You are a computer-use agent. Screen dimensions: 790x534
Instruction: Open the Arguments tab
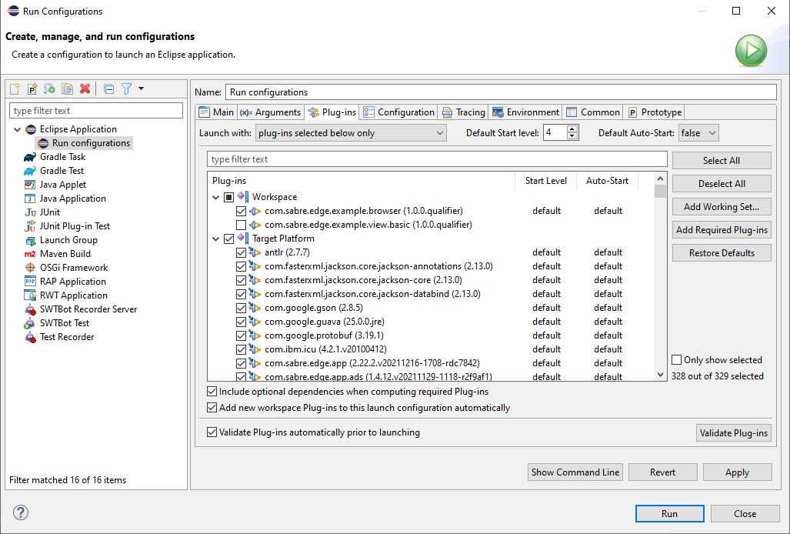click(x=271, y=112)
